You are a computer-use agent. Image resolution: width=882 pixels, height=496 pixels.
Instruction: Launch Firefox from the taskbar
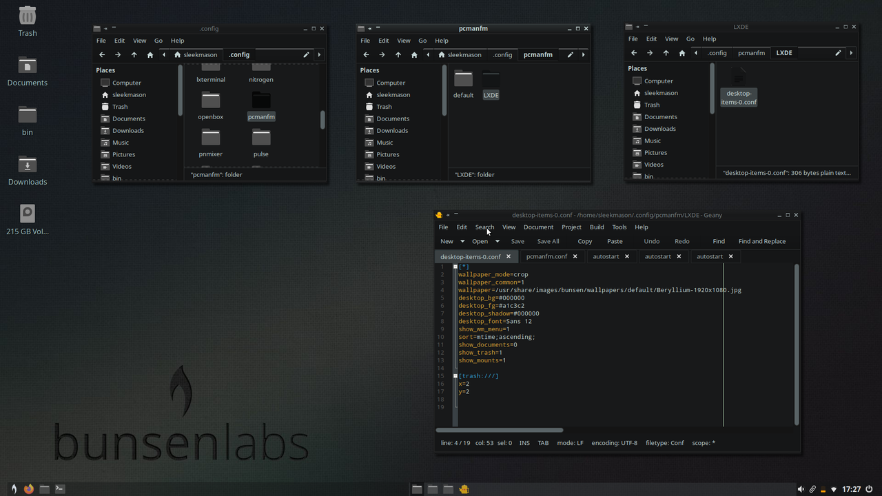28,489
